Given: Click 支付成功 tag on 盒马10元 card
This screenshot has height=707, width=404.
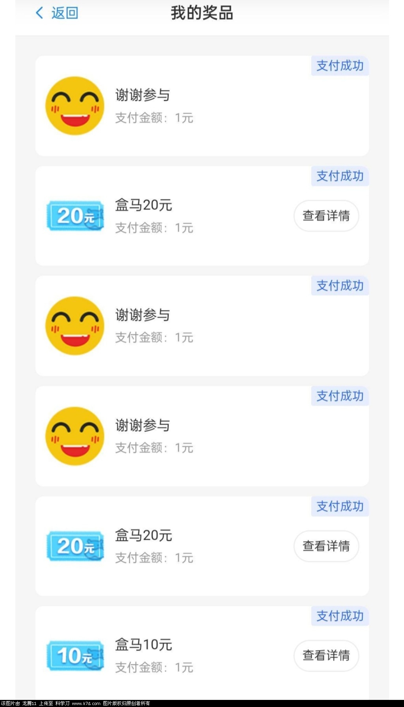Looking at the screenshot, I should tap(340, 616).
